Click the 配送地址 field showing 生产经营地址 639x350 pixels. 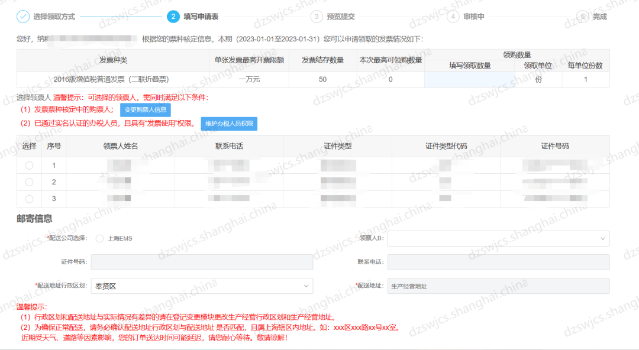click(498, 286)
